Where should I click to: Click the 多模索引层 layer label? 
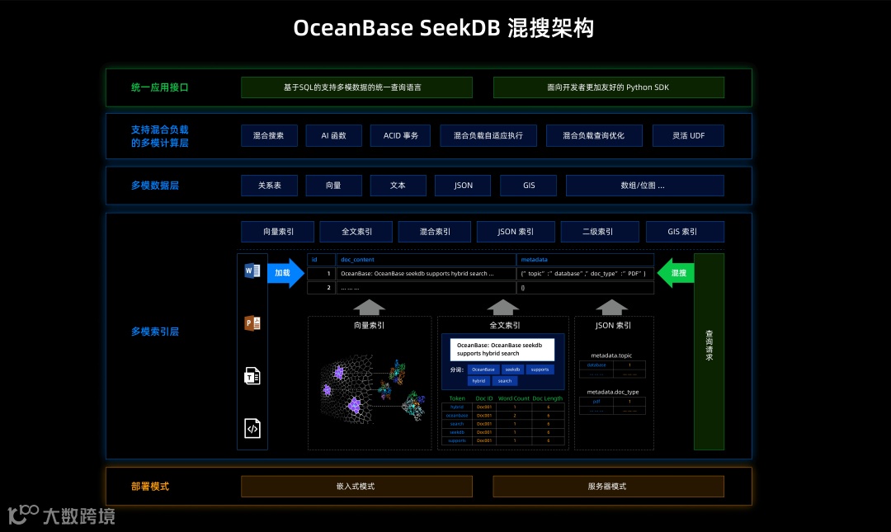[155, 332]
